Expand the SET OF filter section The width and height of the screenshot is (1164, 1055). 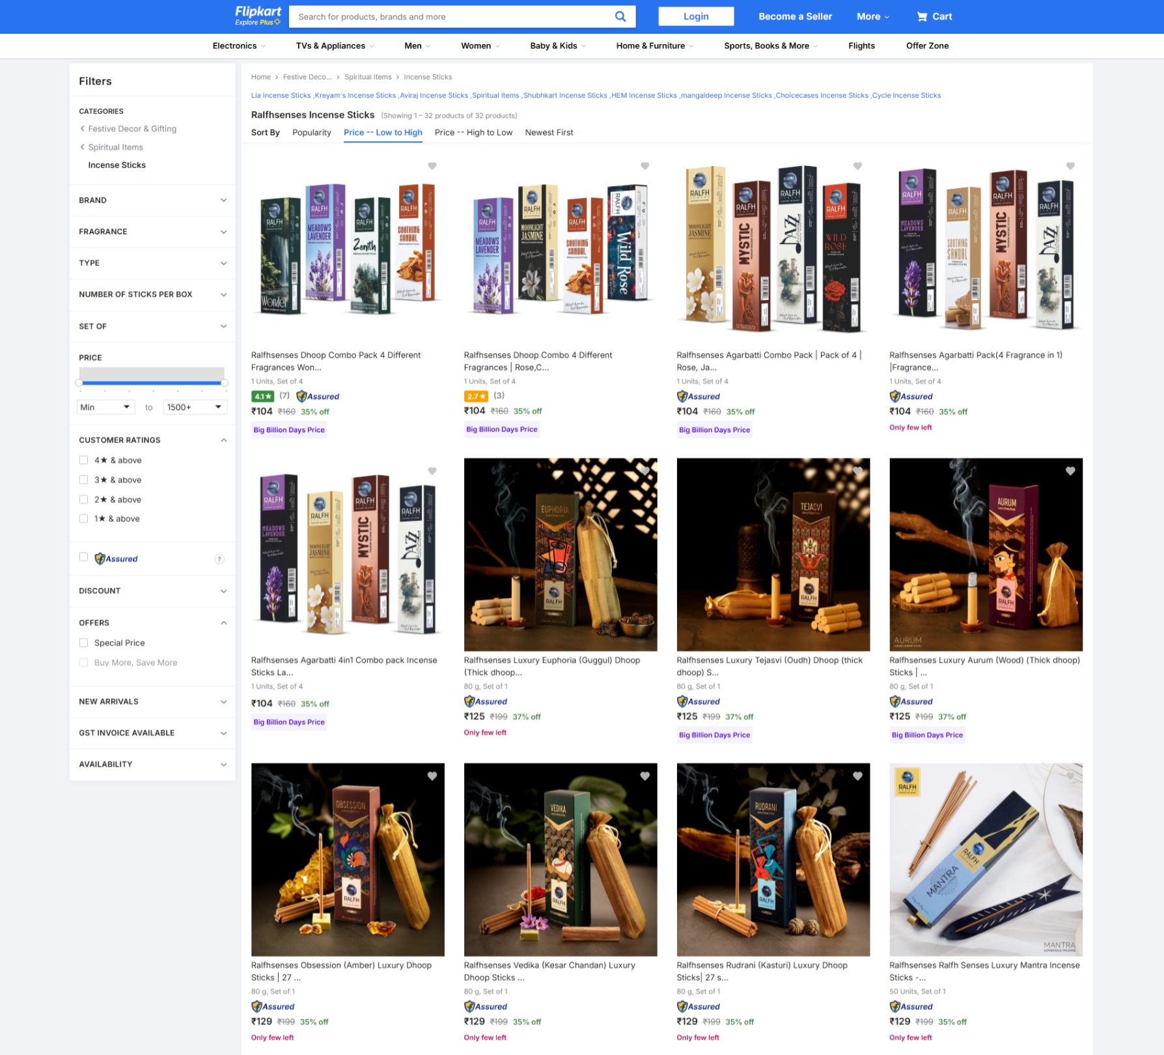152,326
